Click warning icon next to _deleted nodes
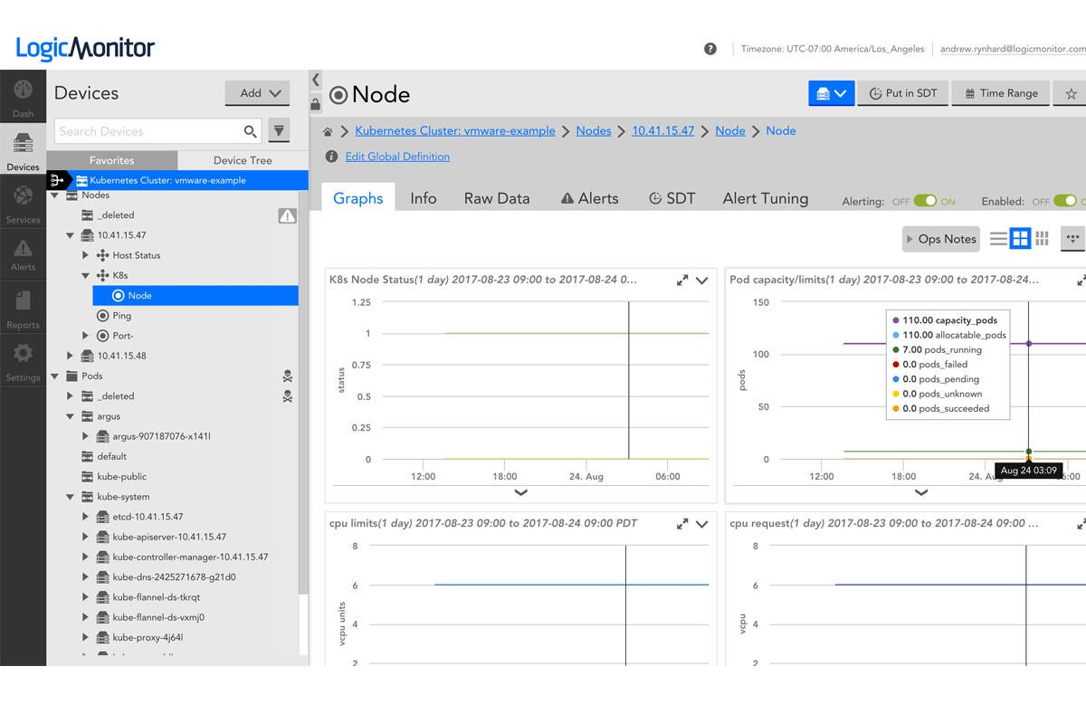Image resolution: width=1086 pixels, height=724 pixels. click(x=287, y=215)
